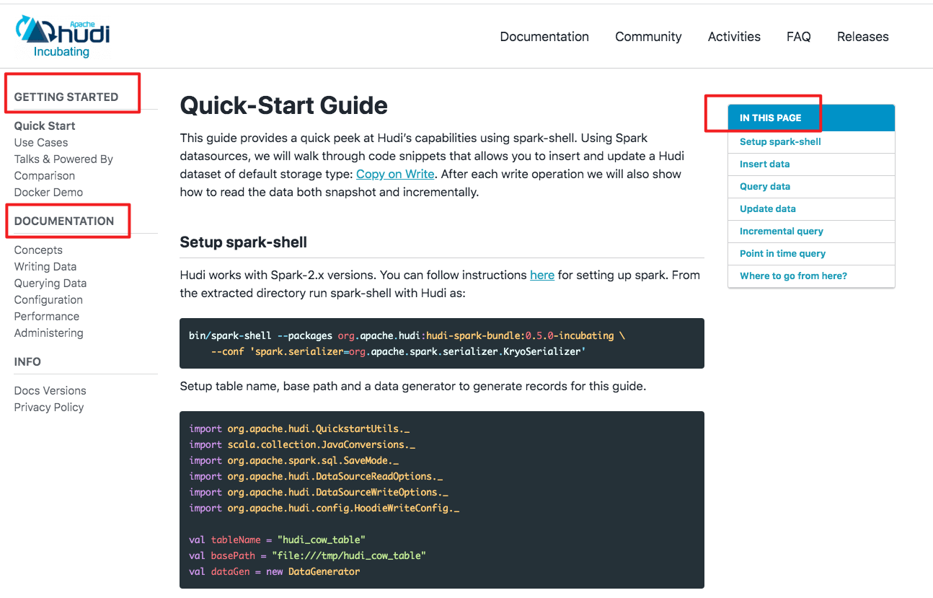
Task: Open Performance in the sidebar
Action: (x=47, y=316)
